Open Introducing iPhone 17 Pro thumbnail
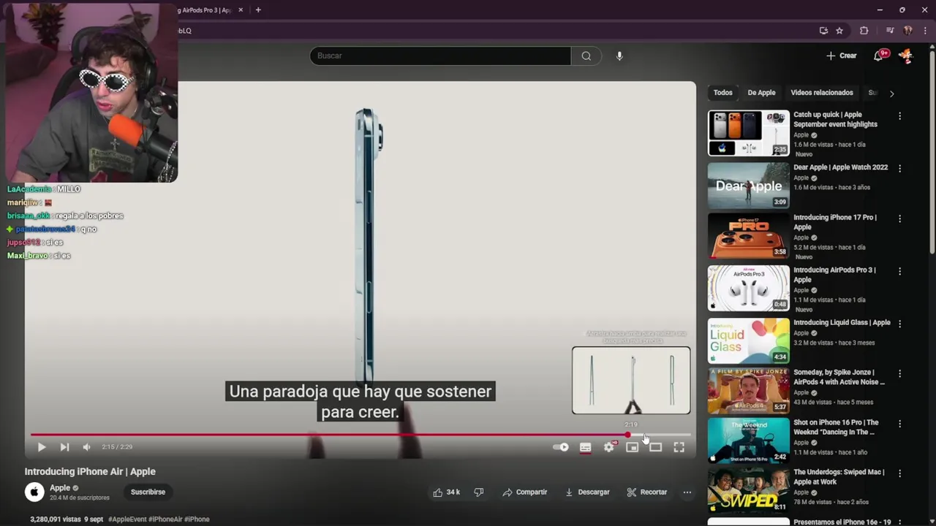The width and height of the screenshot is (936, 526). pyautogui.click(x=749, y=236)
